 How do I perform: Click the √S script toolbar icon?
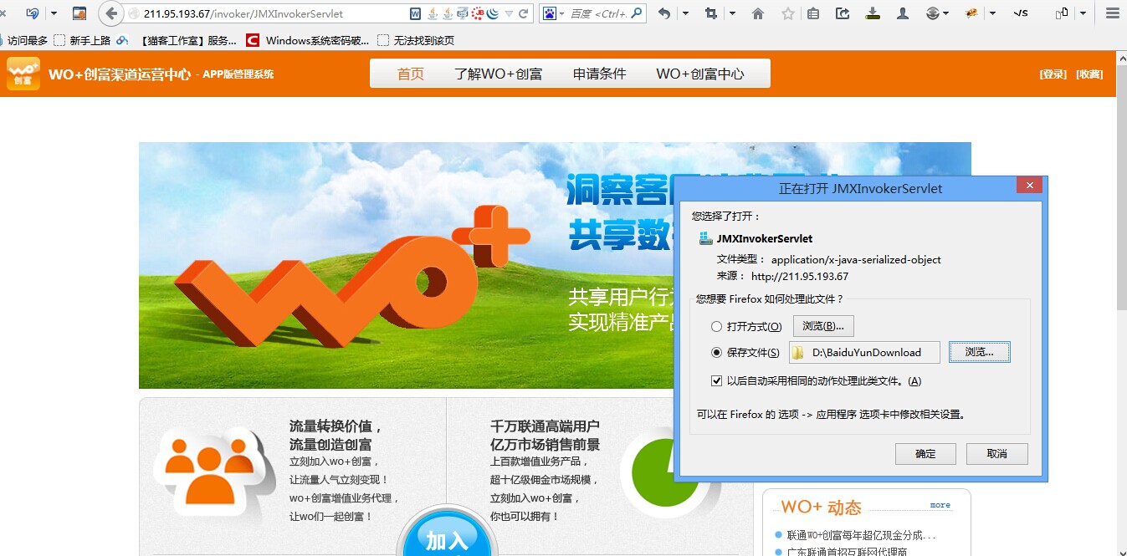1020,13
